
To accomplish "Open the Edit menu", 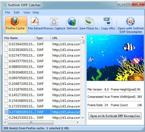I will pyautogui.click(x=17, y=13).
